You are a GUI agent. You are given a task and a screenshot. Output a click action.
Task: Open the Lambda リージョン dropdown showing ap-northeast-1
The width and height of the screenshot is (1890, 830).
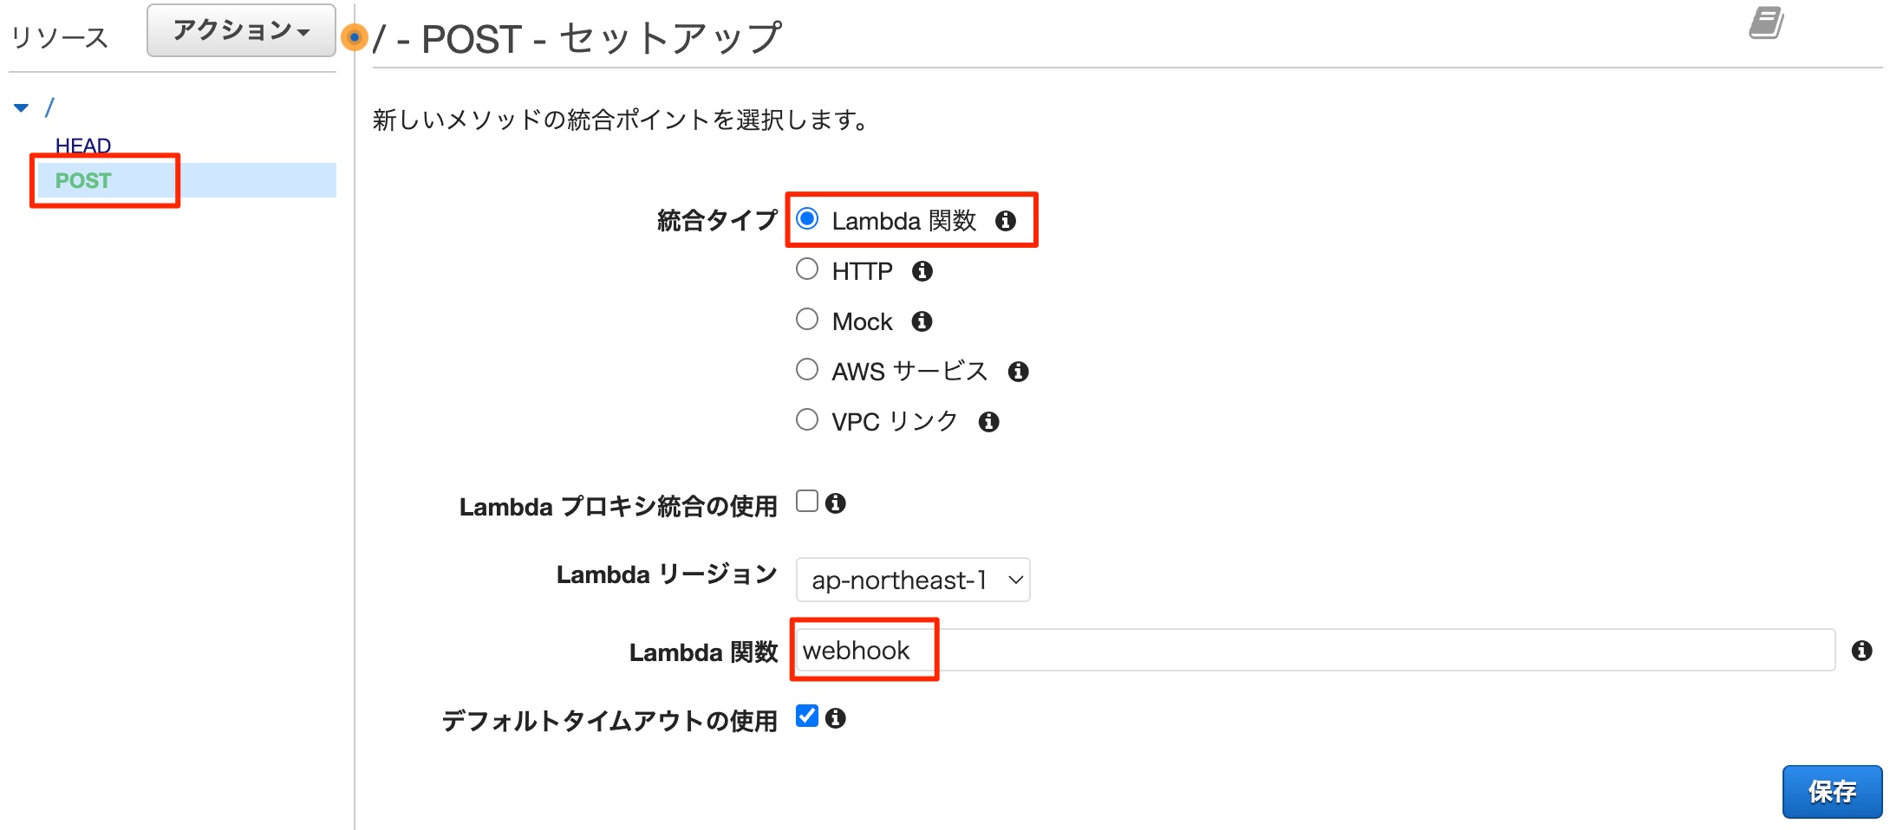point(912,580)
